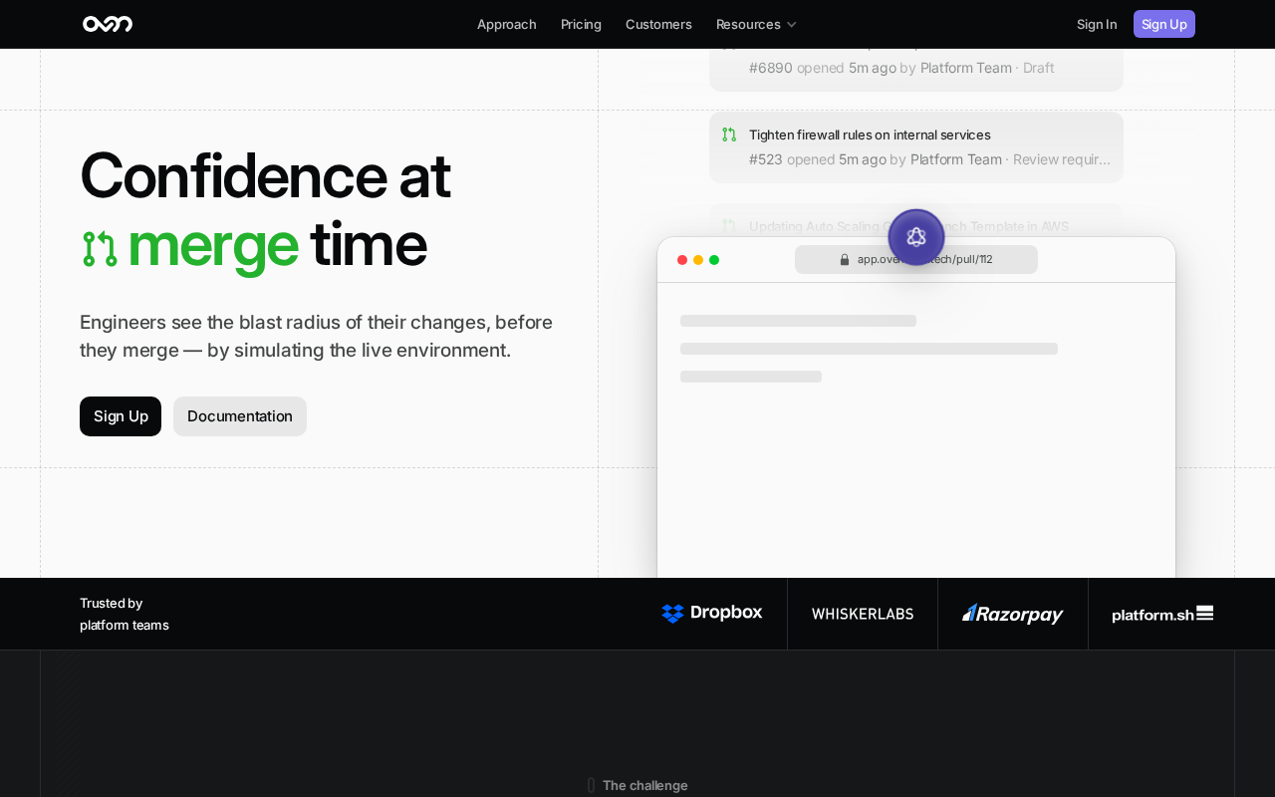Click pull request number #6890

(x=771, y=68)
